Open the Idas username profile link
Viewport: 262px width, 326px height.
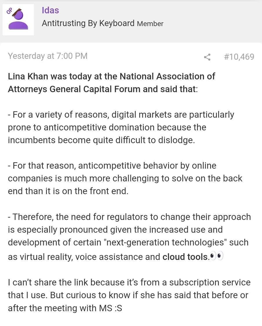[x=50, y=10]
